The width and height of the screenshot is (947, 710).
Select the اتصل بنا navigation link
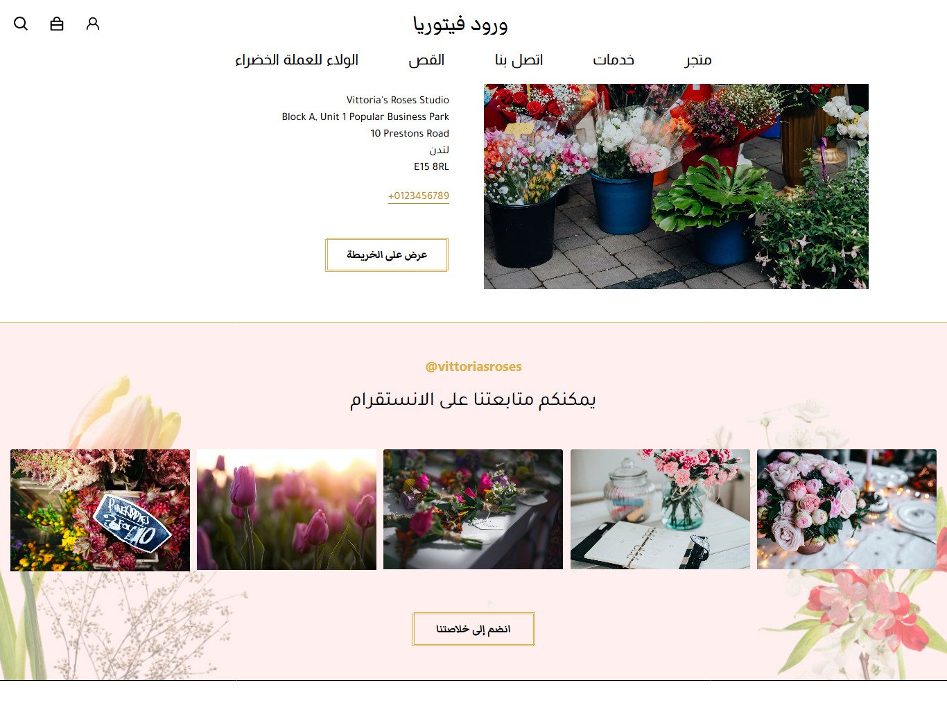pos(519,60)
